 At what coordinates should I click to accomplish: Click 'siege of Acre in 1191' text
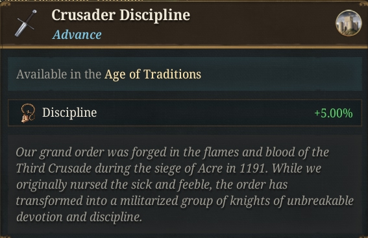coord(211,169)
